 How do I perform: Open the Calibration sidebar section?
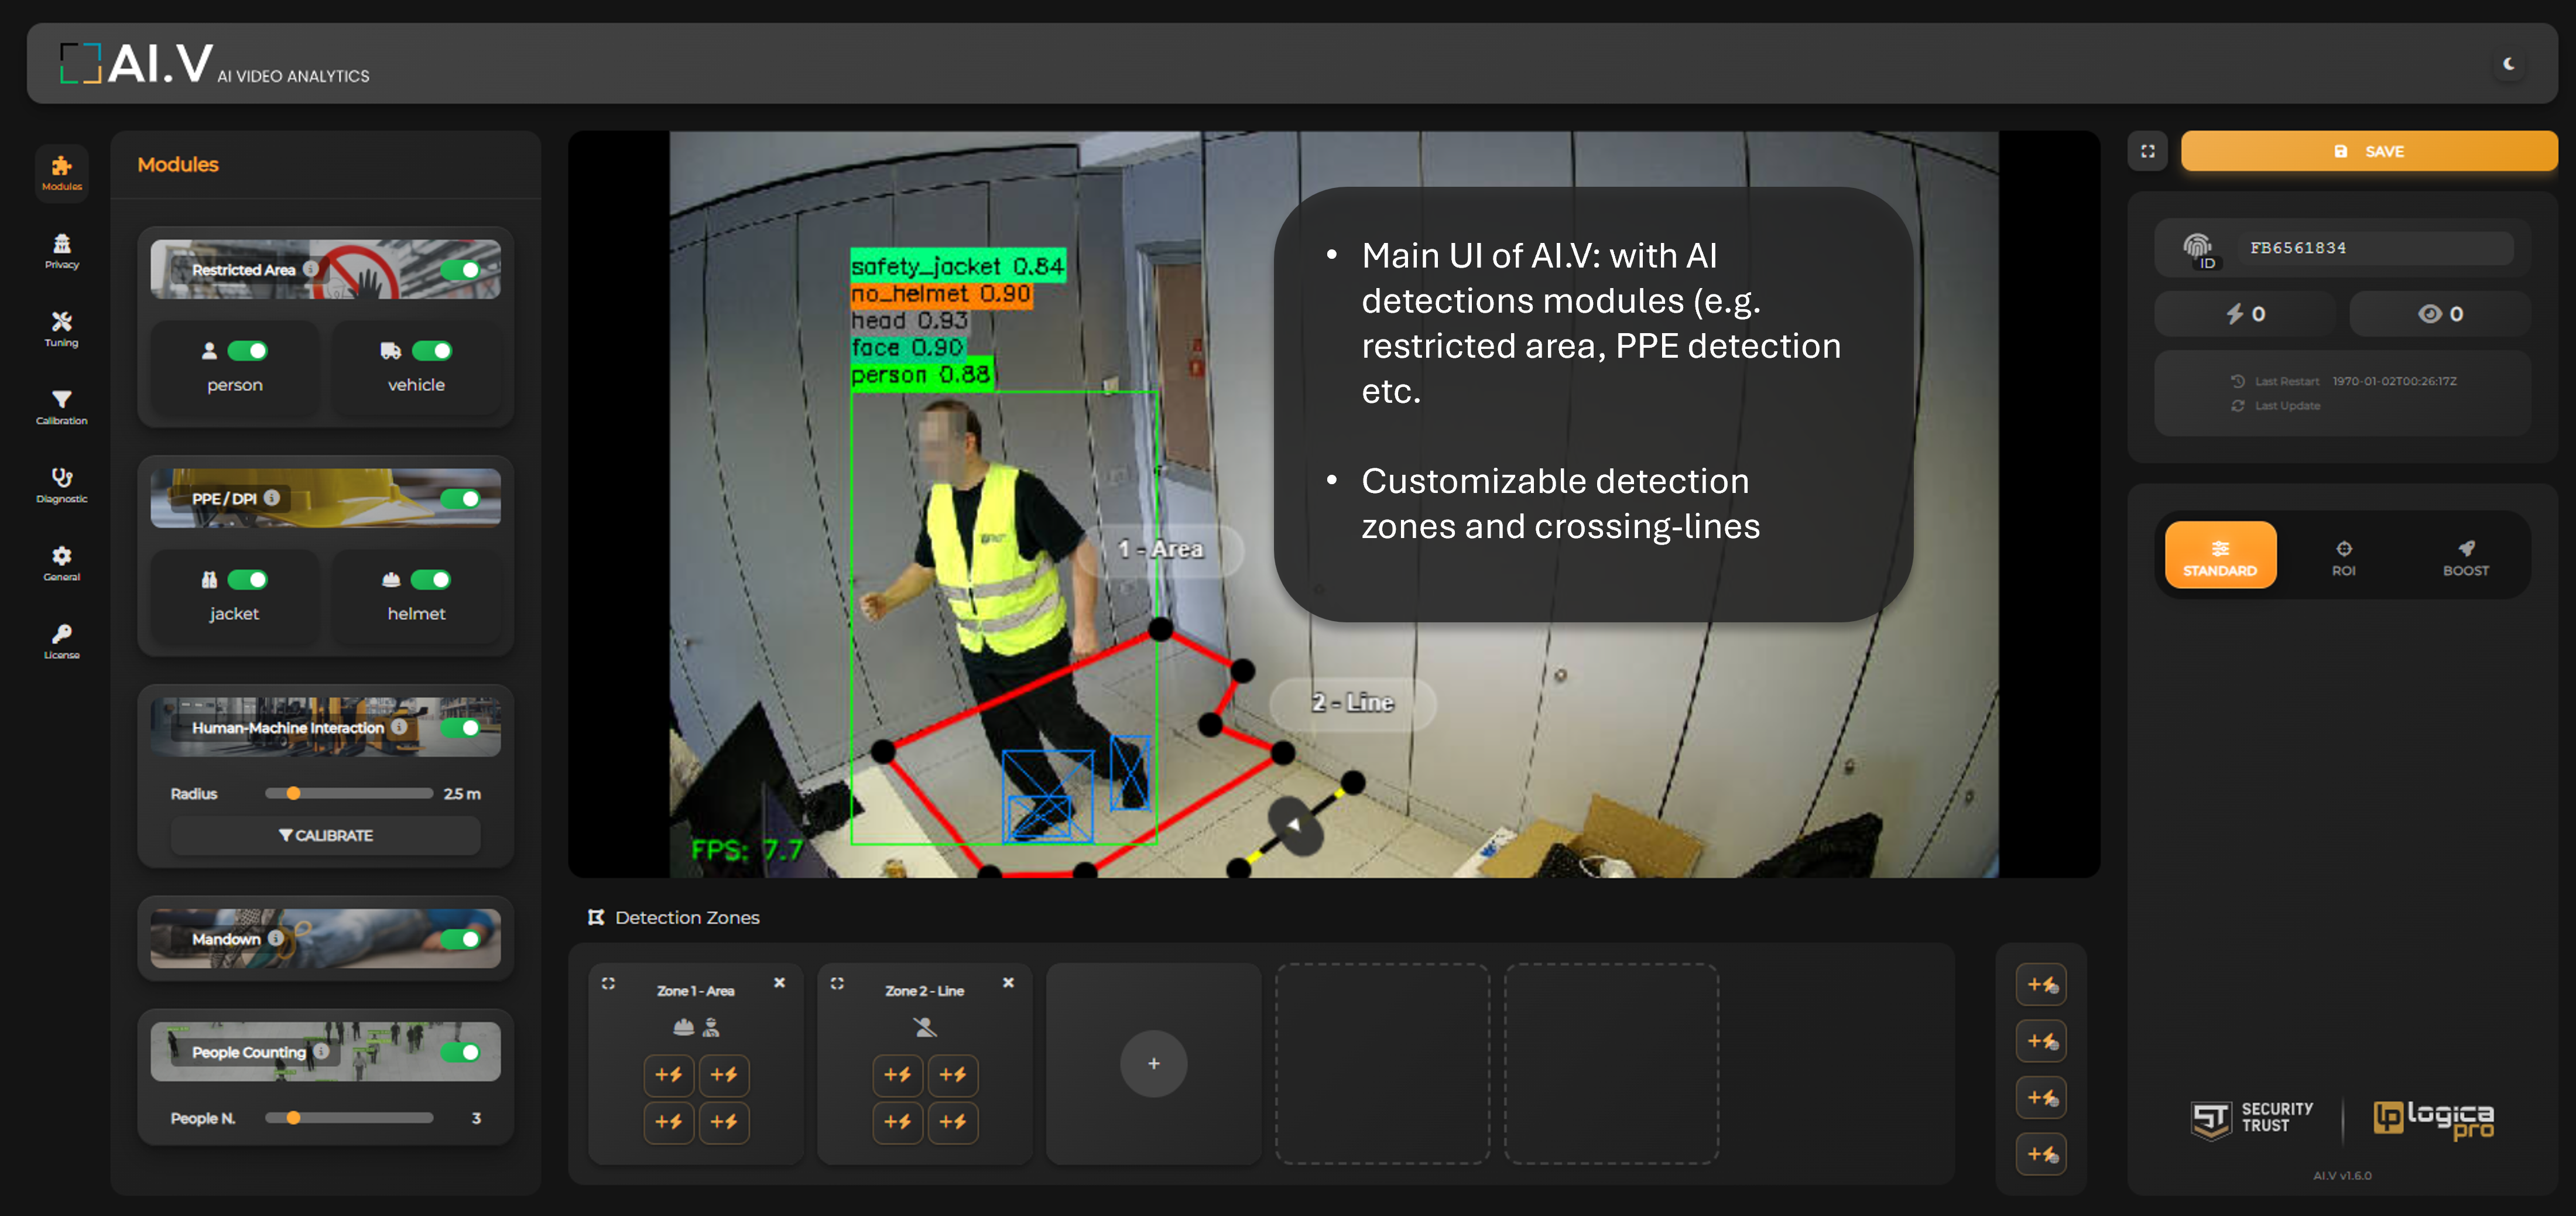pos(61,407)
